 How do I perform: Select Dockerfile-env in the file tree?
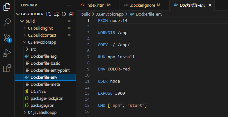(45, 77)
